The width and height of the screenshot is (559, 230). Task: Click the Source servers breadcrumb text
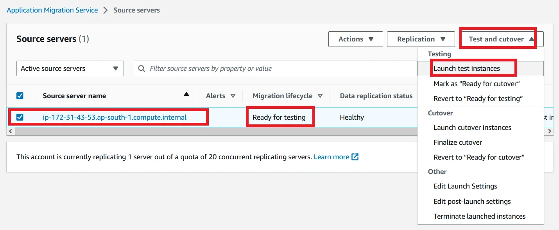(136, 10)
